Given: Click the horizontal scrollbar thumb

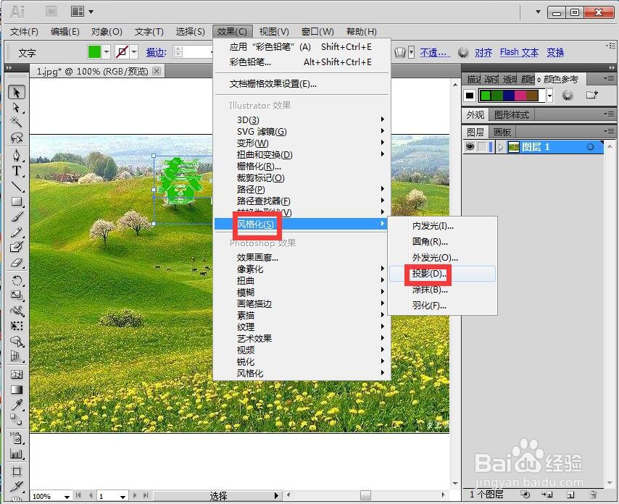Looking at the screenshot, I should pyautogui.click(x=365, y=495).
